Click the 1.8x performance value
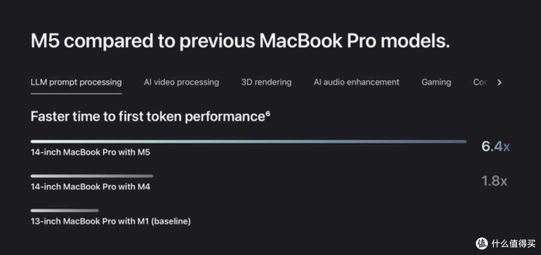This screenshot has height=255, width=541. pyautogui.click(x=494, y=181)
